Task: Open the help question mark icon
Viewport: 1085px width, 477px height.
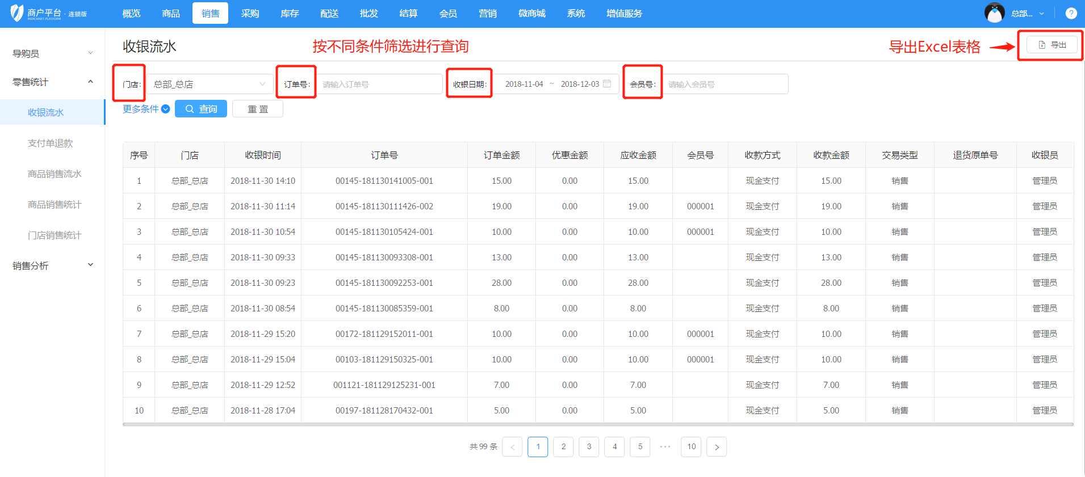Action: [1071, 14]
